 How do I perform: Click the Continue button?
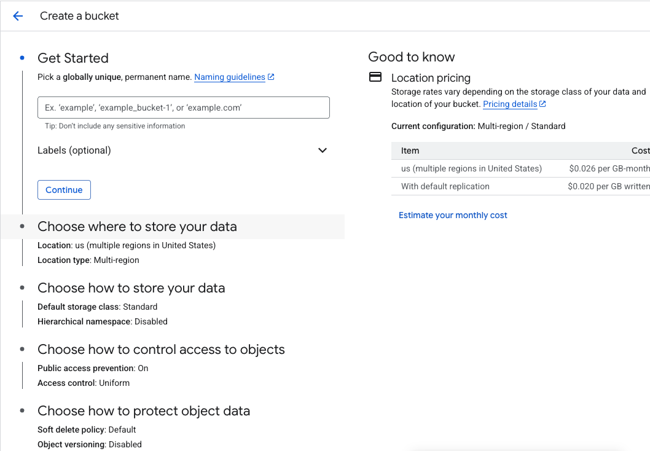[x=64, y=190]
